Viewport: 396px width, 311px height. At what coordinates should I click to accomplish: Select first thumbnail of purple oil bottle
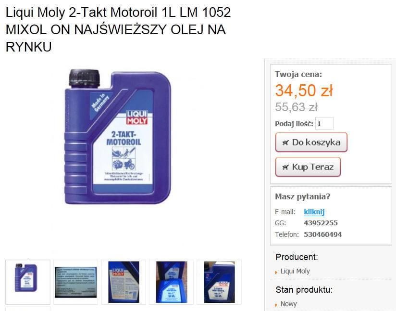28,282
